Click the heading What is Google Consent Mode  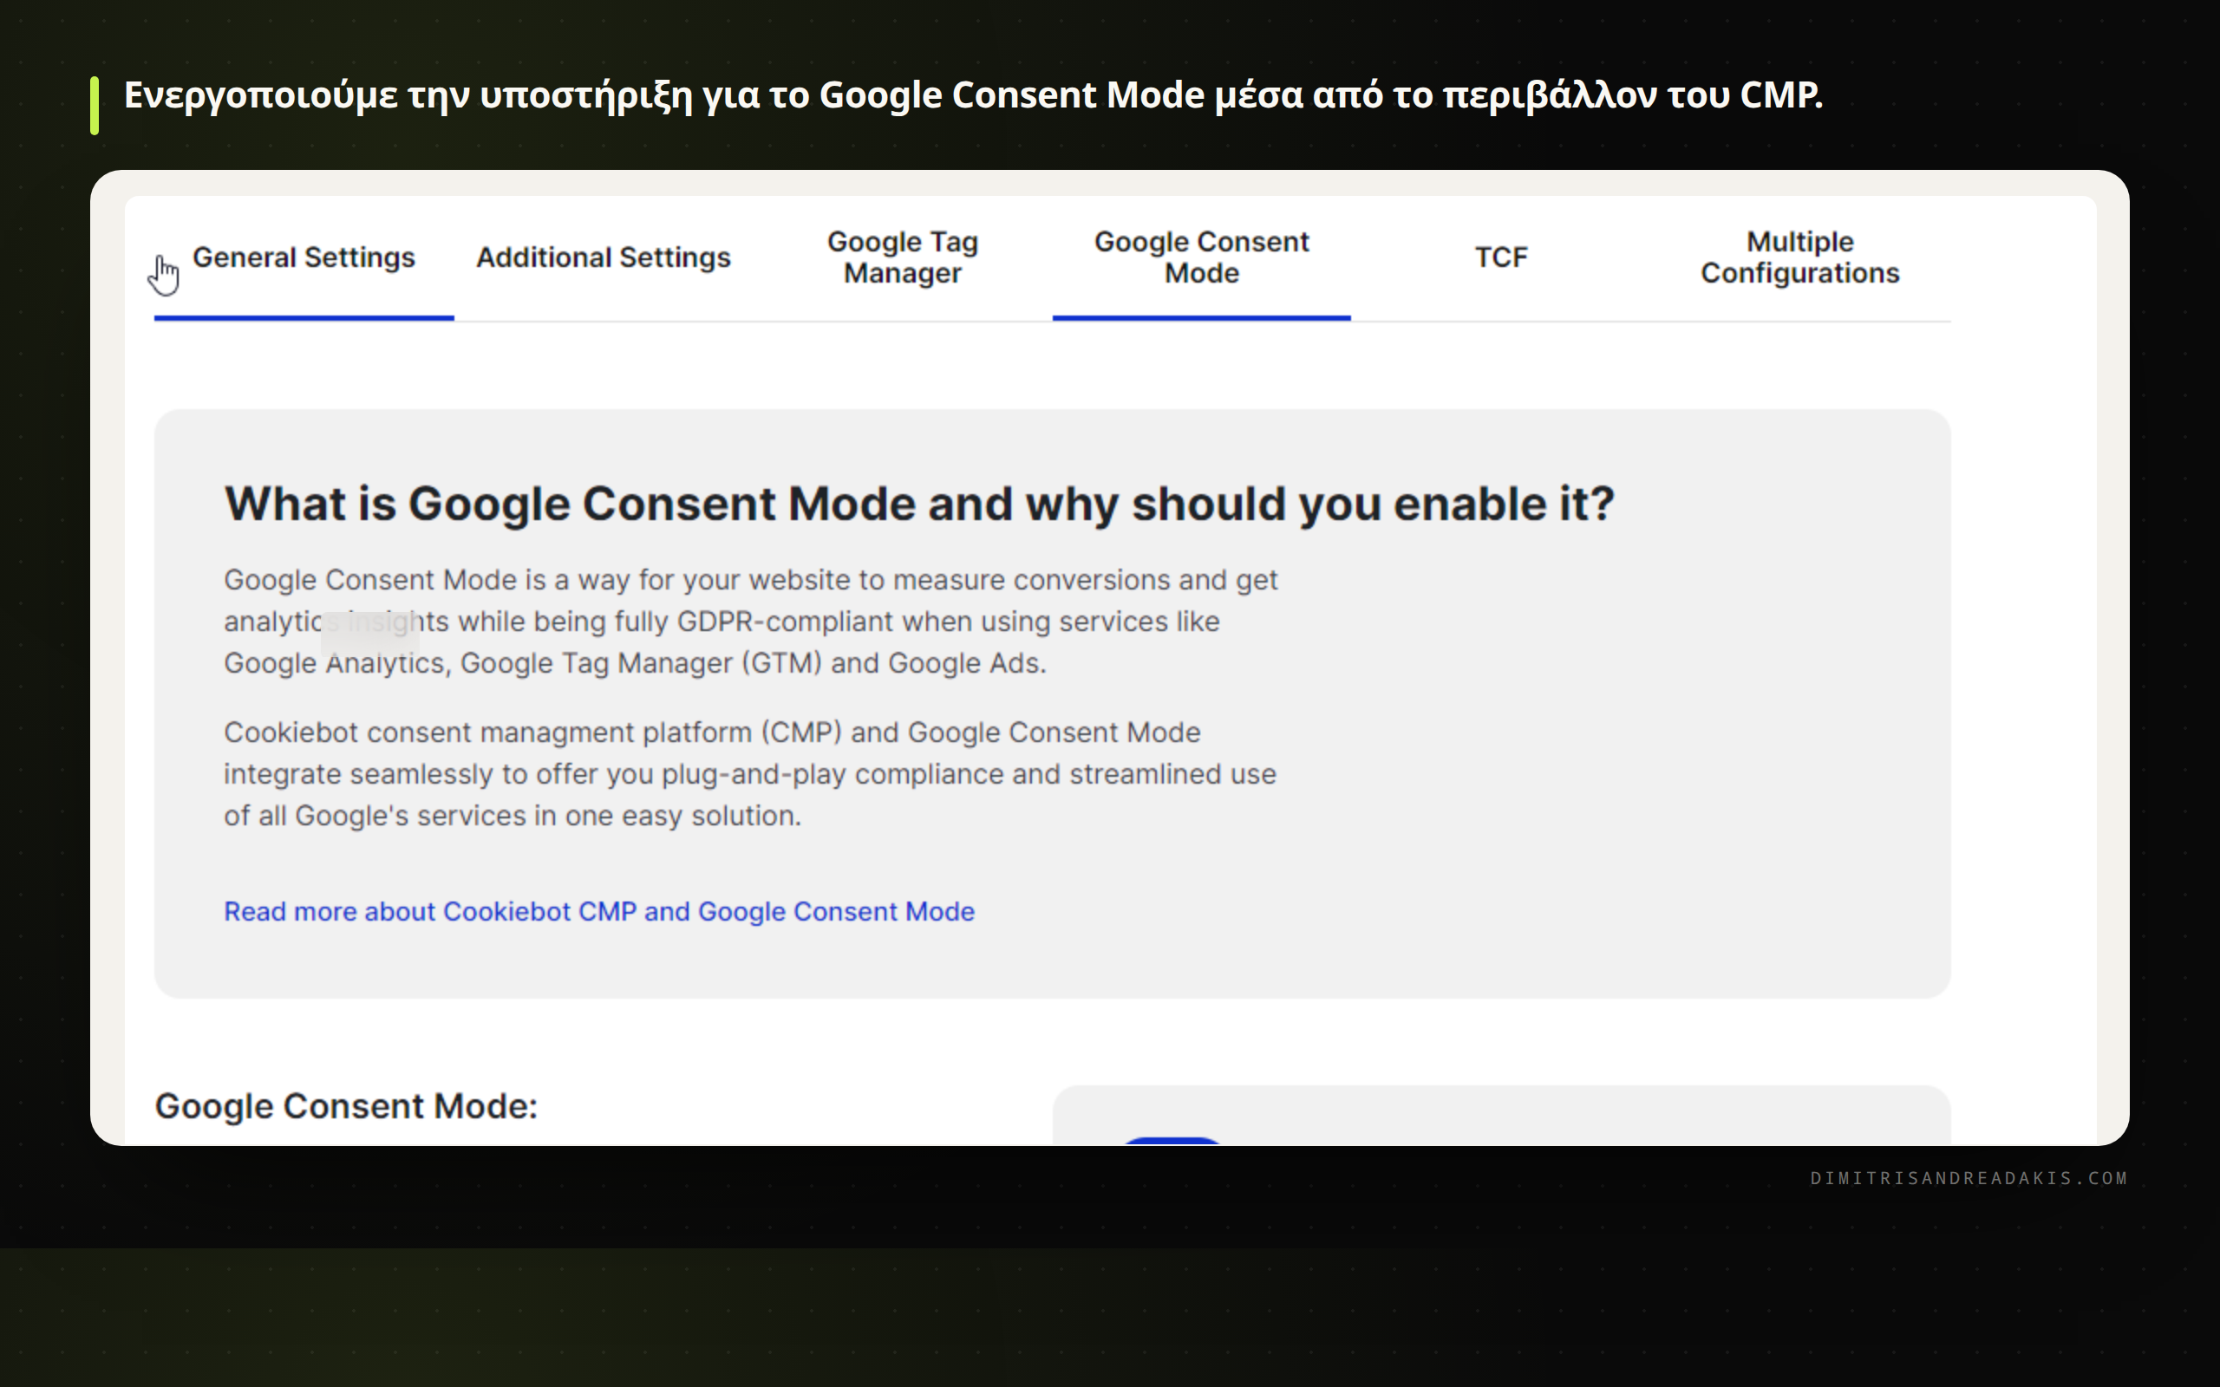click(919, 504)
